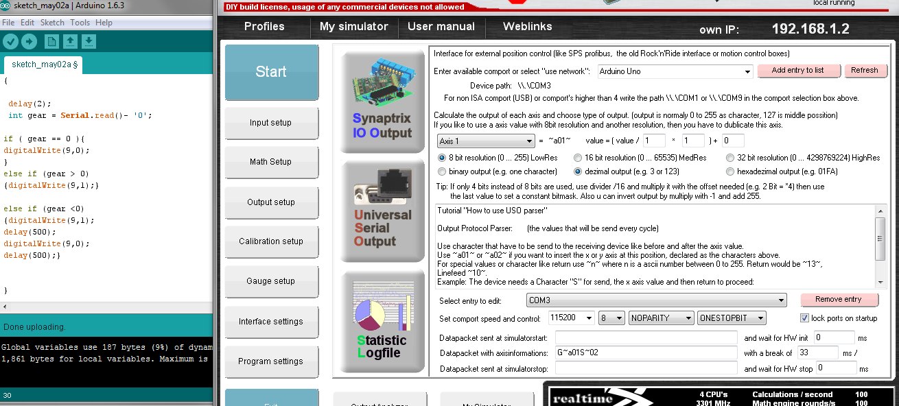Open the Weblinks tab

(x=528, y=27)
